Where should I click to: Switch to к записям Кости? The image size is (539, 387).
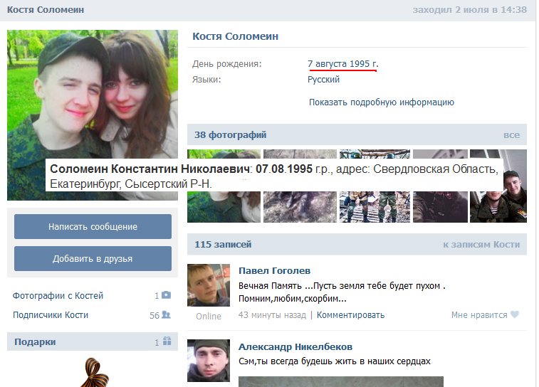coord(481,245)
